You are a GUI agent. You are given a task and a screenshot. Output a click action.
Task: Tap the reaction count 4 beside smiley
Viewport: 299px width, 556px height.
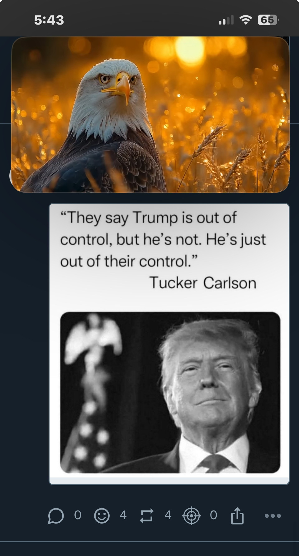point(123,515)
